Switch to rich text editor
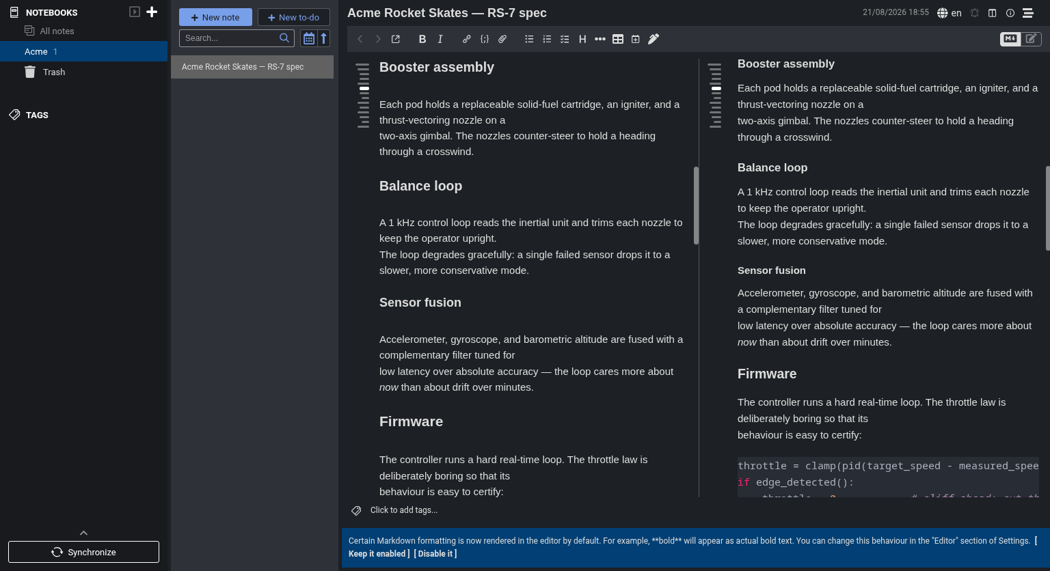This screenshot has width=1050, height=571. click(x=1031, y=39)
